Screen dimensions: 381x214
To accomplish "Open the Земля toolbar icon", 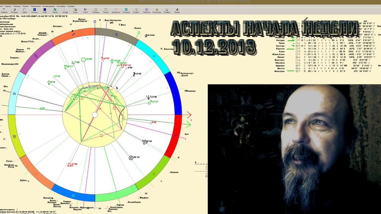I will coord(55,11).
